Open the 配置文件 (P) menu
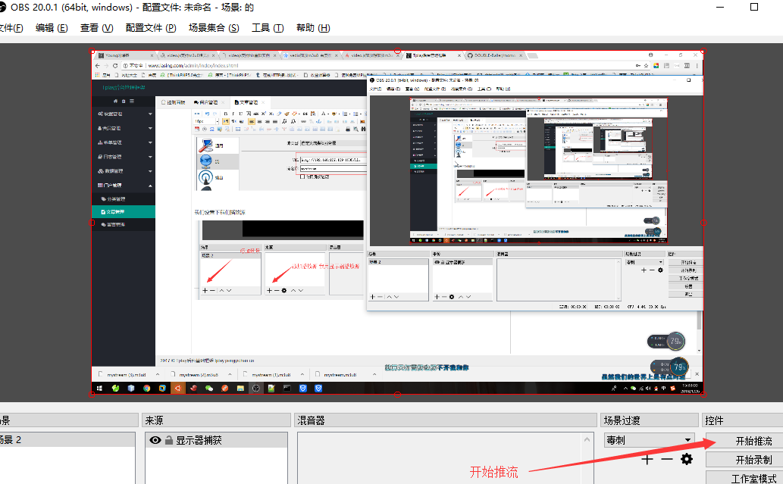Screen dimensions: 783x484 pyautogui.click(x=151, y=28)
